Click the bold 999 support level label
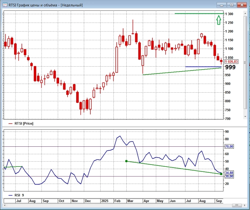250x210 pixels. (x=230, y=67)
